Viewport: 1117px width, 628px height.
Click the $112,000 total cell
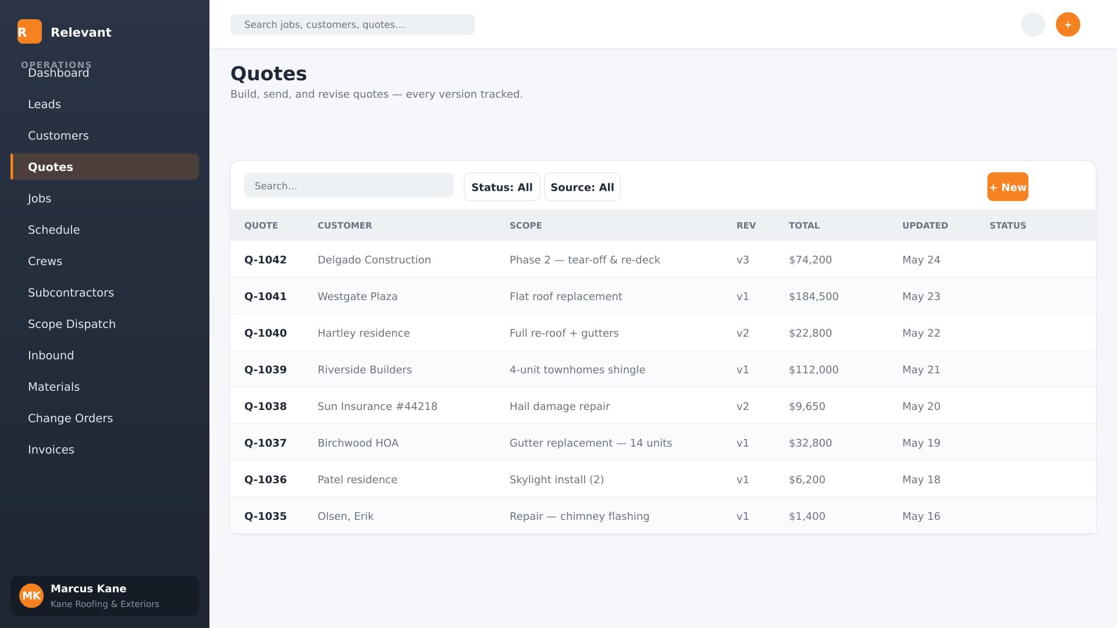click(813, 370)
